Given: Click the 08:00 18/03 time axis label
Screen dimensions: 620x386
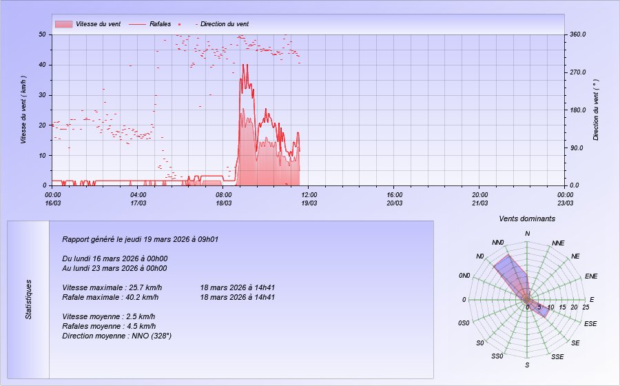Looking at the screenshot, I should 223,199.
